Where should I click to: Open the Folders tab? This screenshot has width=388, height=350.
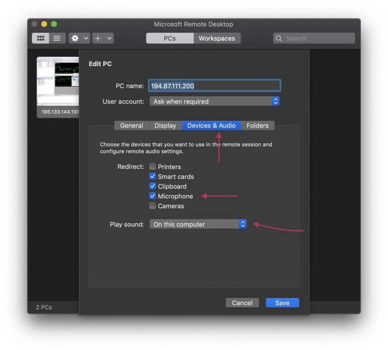click(258, 126)
